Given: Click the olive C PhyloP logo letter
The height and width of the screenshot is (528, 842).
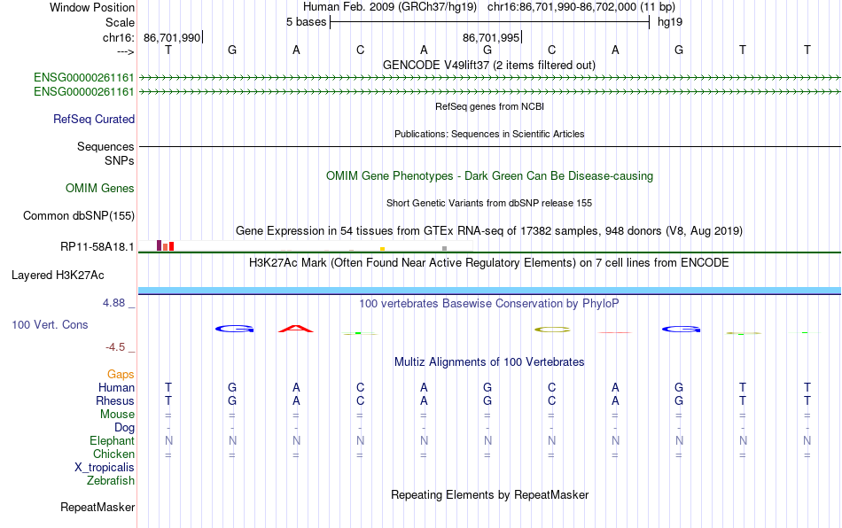Looking at the screenshot, I should [552, 330].
